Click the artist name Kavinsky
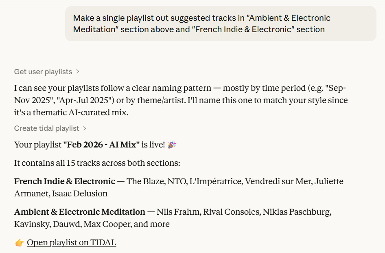The image size is (385, 253). 31,224
